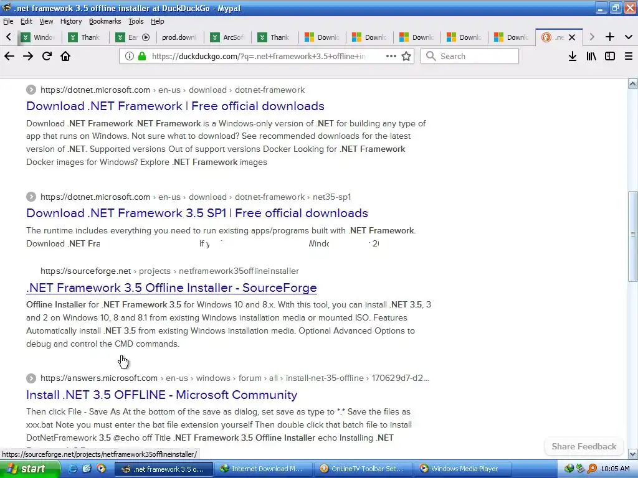Click the magnifier system tray icon

tap(592, 469)
